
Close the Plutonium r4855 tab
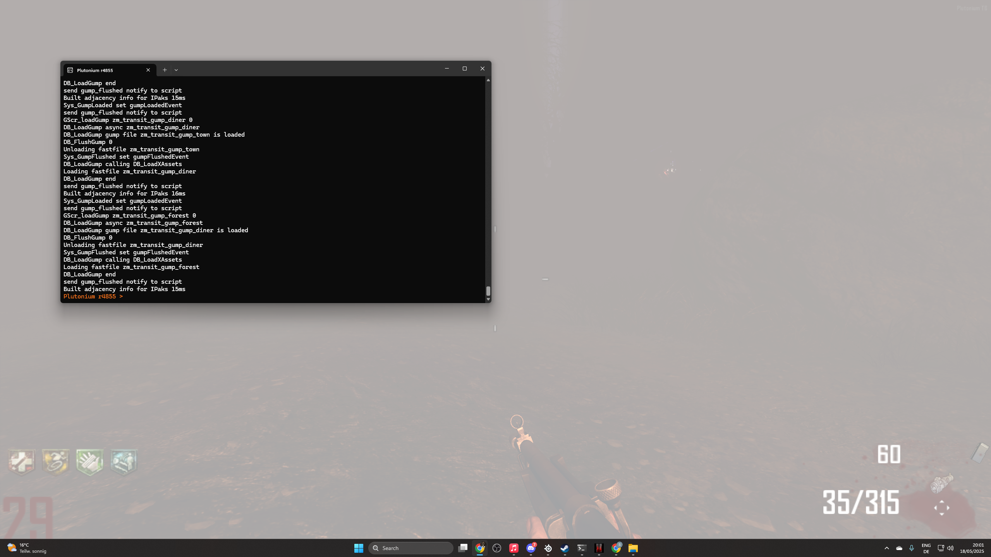pos(148,70)
